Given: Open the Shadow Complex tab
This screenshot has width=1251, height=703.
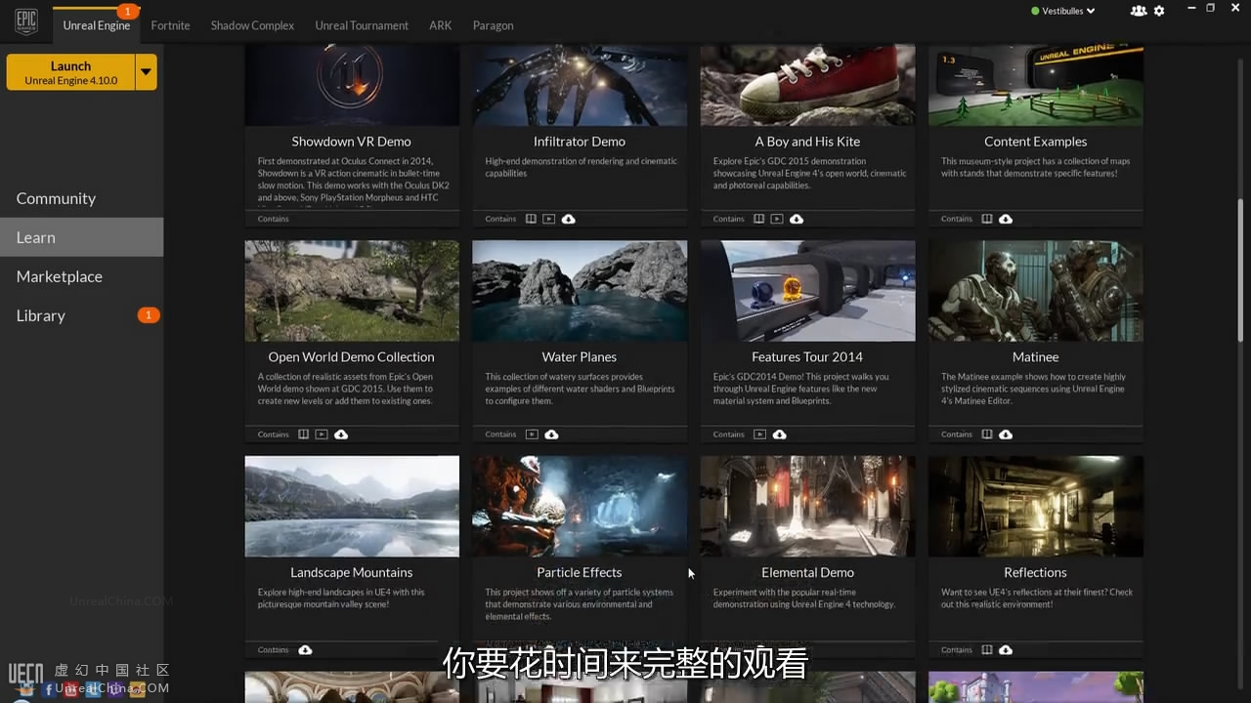Looking at the screenshot, I should tap(252, 25).
